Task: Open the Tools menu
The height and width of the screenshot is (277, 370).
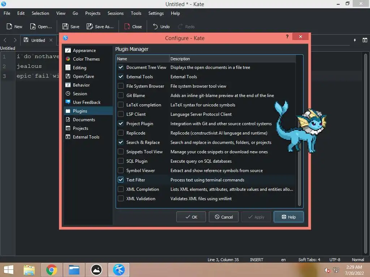Action: [136, 13]
